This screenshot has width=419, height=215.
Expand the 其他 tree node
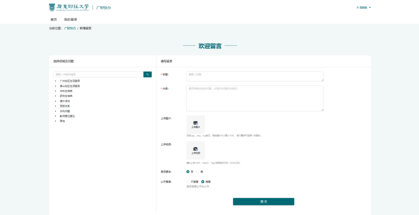pos(56,121)
